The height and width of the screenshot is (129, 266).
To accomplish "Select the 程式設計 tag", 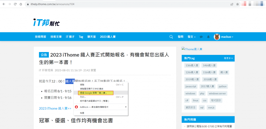I will pyautogui.click(x=216, y=100).
